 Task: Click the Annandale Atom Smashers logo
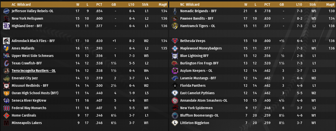(175, 101)
